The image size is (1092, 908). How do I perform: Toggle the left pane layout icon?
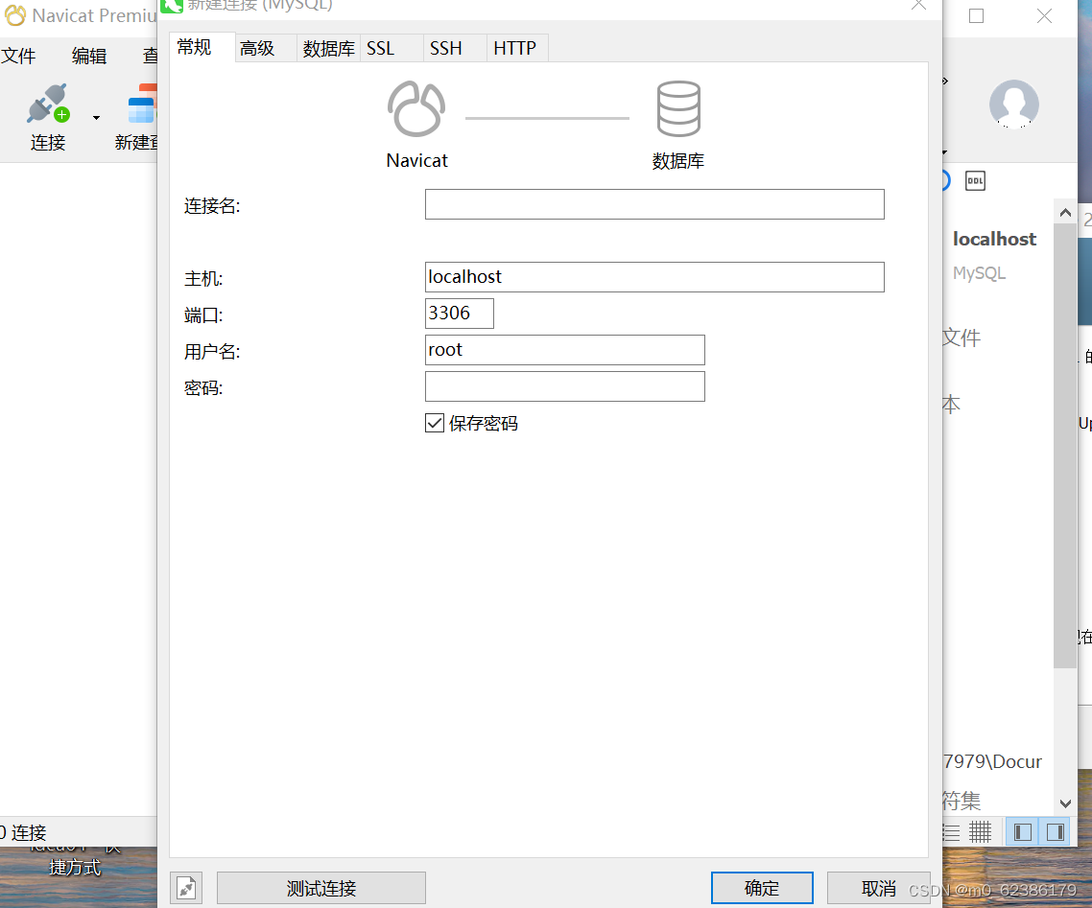[1022, 832]
